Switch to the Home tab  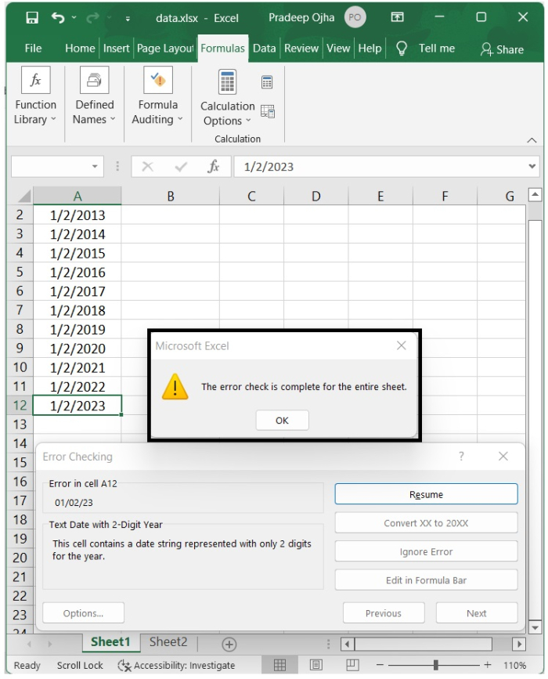80,48
